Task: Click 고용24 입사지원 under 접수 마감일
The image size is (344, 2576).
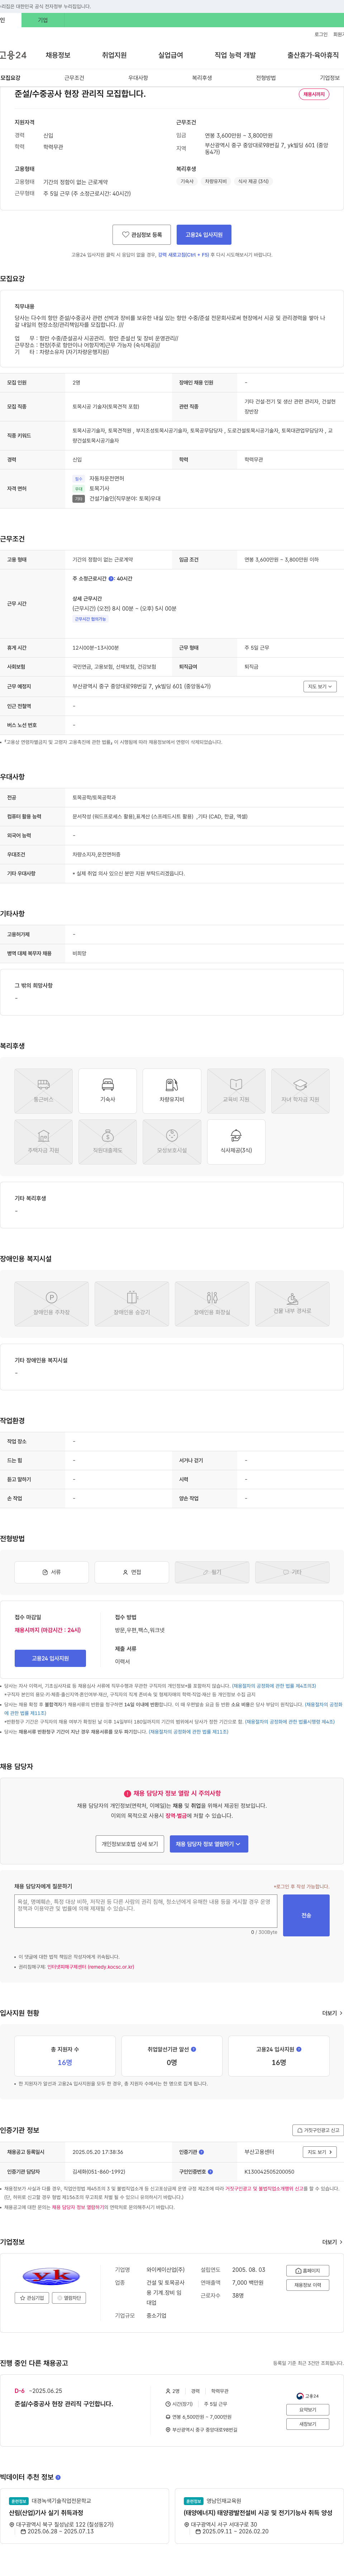Action: tap(50, 1658)
